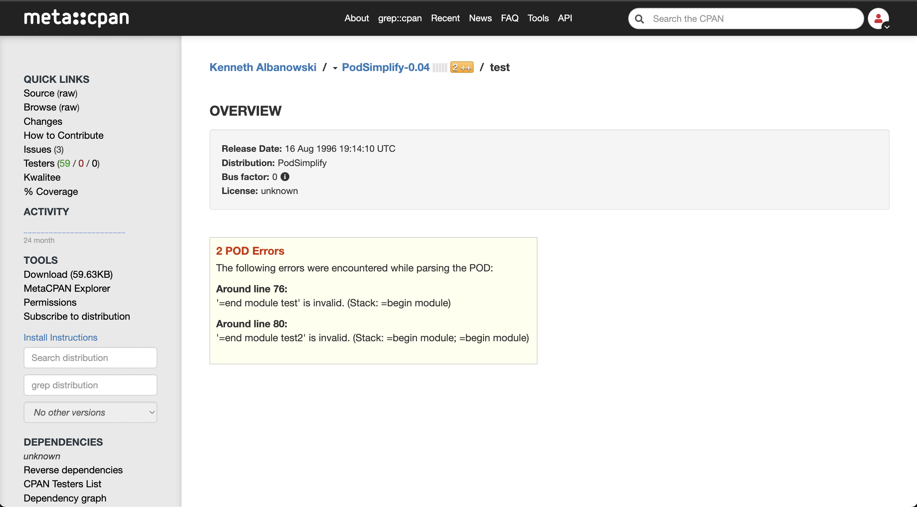Click the Kenneth Albanowski author link

[x=263, y=67]
